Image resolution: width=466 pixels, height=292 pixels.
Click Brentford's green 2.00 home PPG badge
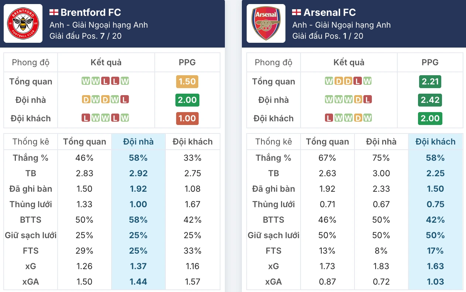point(187,100)
